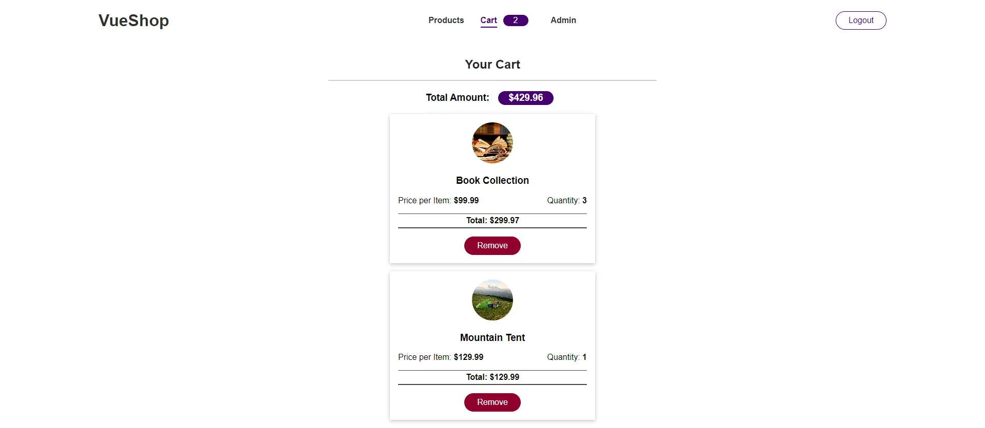Screen dimensions: 985x428
Task: Select the Mountain Tent product title
Action: pos(492,337)
